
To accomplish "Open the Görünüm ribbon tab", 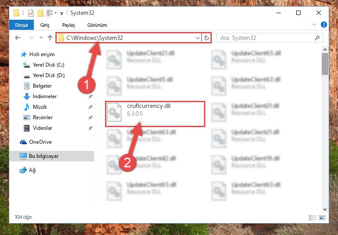I will (x=97, y=25).
